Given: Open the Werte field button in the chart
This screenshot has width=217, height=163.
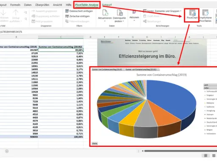Looking at the screenshot, I should click(95, 143).
